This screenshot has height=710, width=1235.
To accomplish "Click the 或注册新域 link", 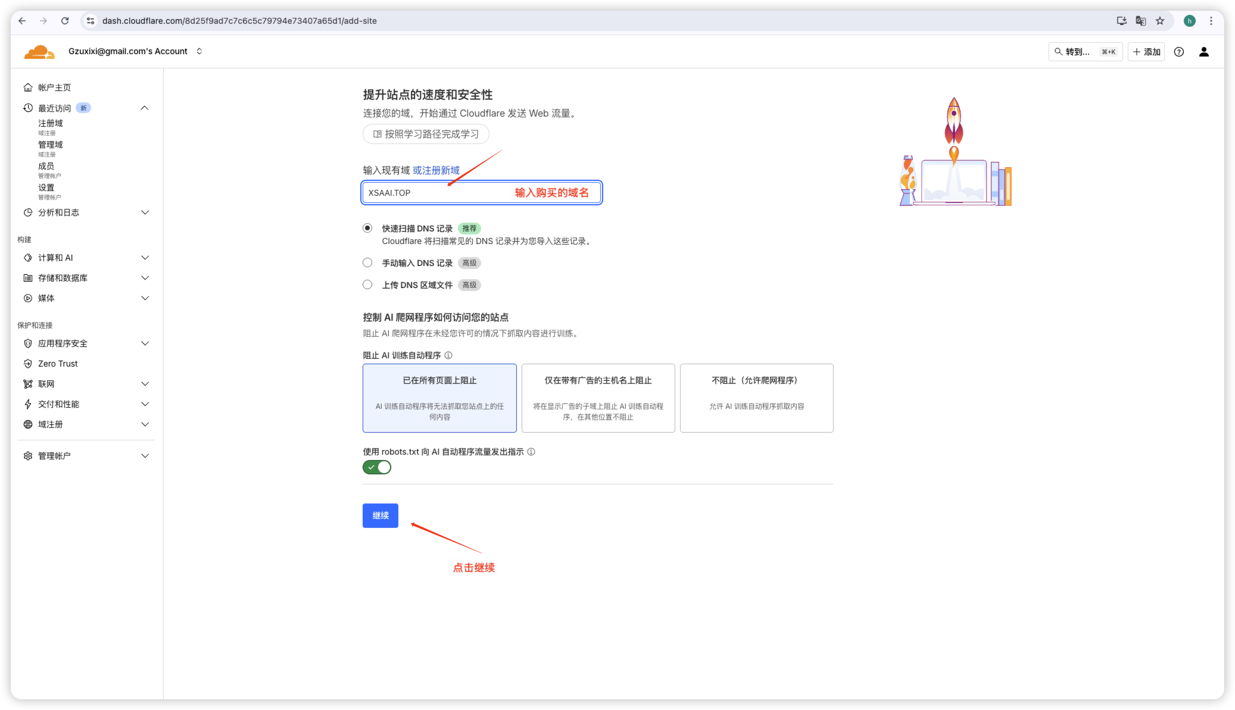I will [x=436, y=170].
